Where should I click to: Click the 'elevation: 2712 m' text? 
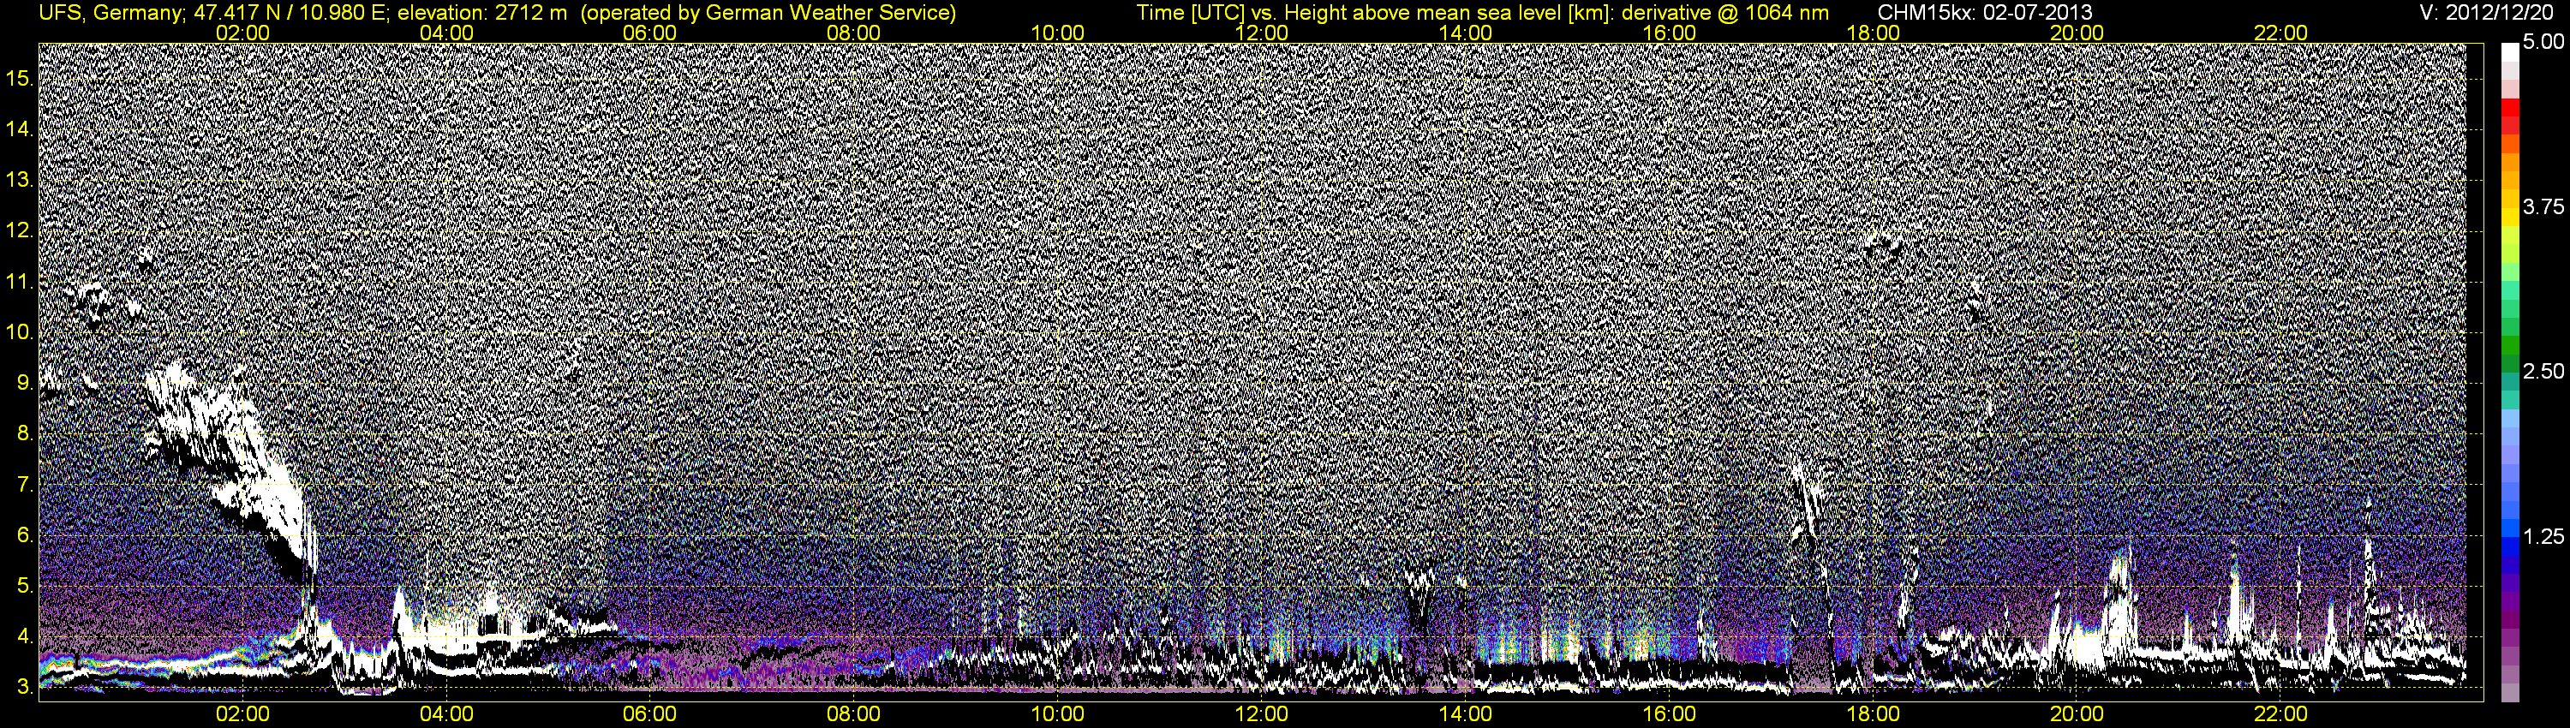point(481,13)
